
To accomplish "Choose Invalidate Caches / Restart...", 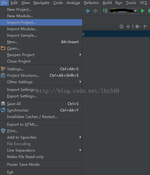I will point(41,117).
